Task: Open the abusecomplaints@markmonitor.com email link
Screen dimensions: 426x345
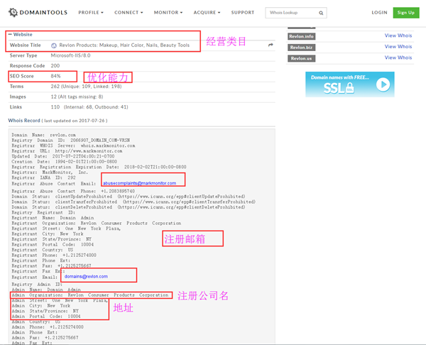Action: click(x=139, y=183)
